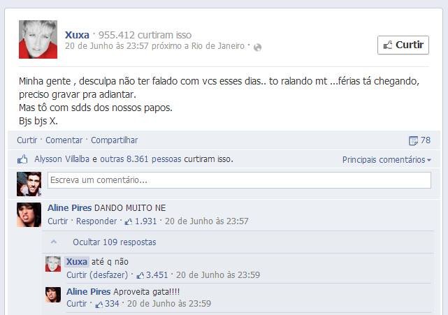The height and width of the screenshot is (315, 448).
Task: Collapse replies with Ocultar 109 respostas
Action: coord(115,242)
